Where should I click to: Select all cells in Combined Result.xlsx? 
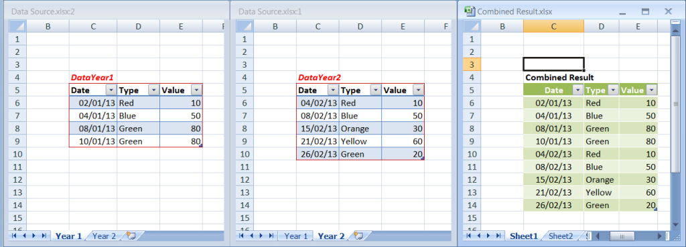[x=472, y=27]
